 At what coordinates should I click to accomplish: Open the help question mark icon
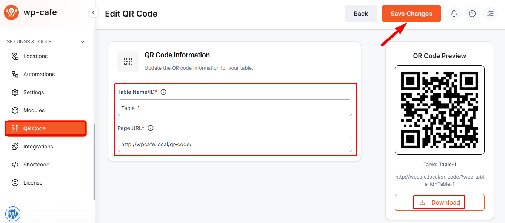472,14
